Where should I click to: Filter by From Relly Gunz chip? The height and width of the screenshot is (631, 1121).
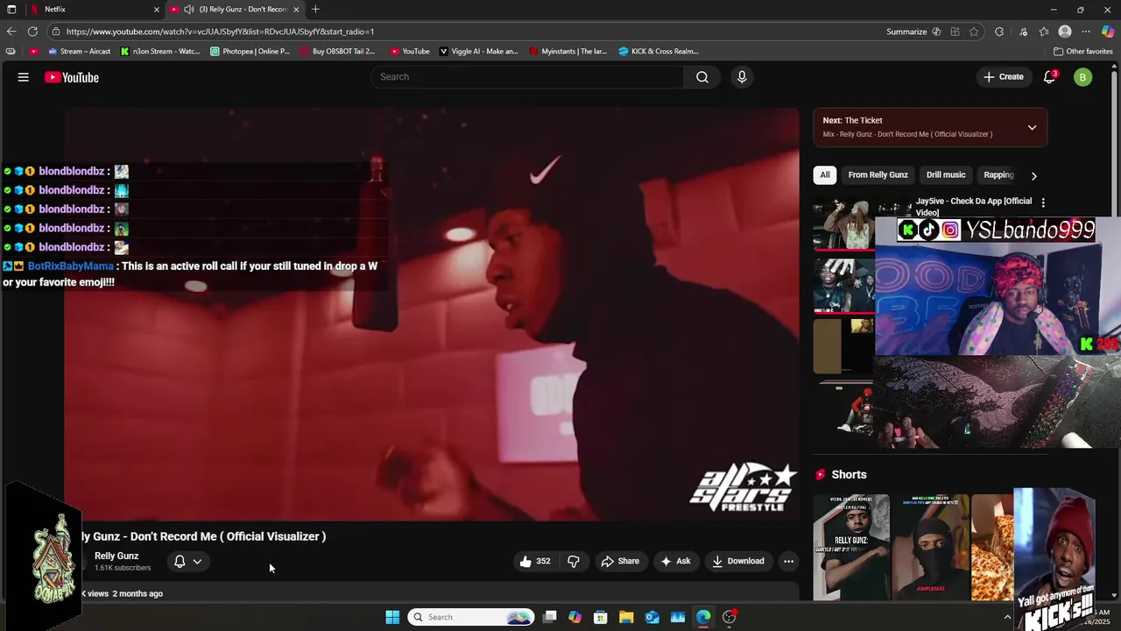pyautogui.click(x=878, y=174)
